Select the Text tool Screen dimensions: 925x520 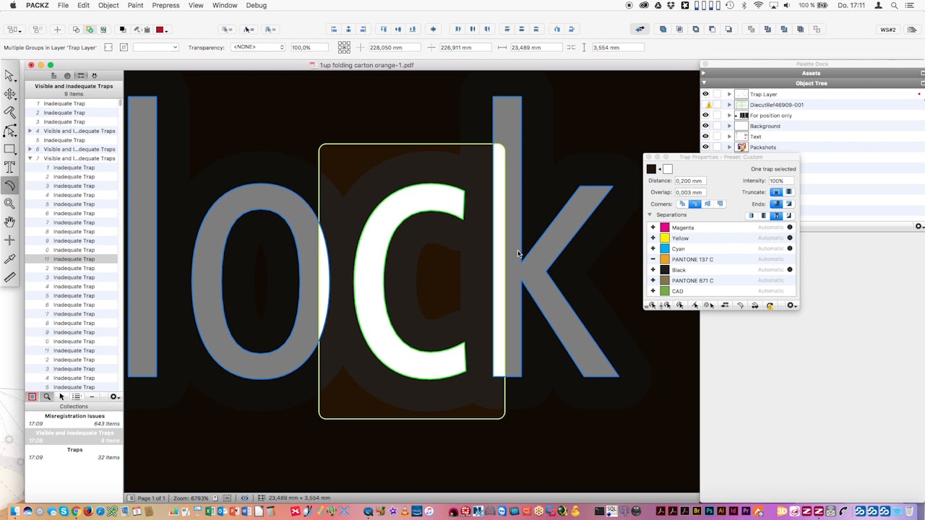coord(9,167)
